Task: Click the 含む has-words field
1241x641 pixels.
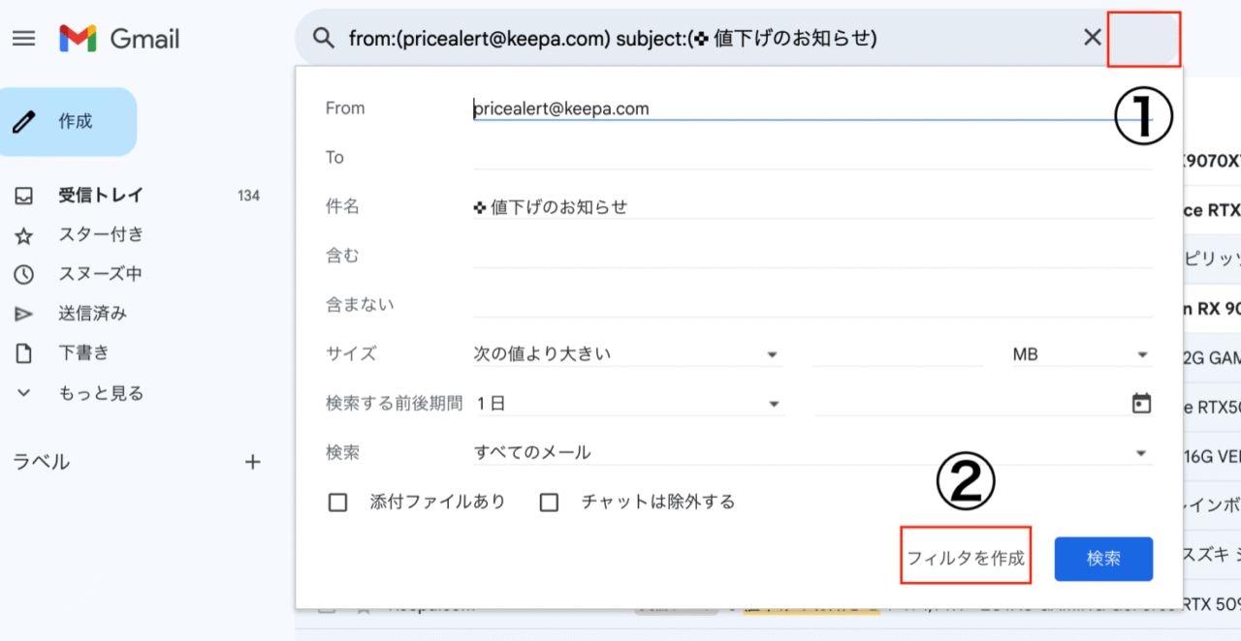Action: point(812,256)
